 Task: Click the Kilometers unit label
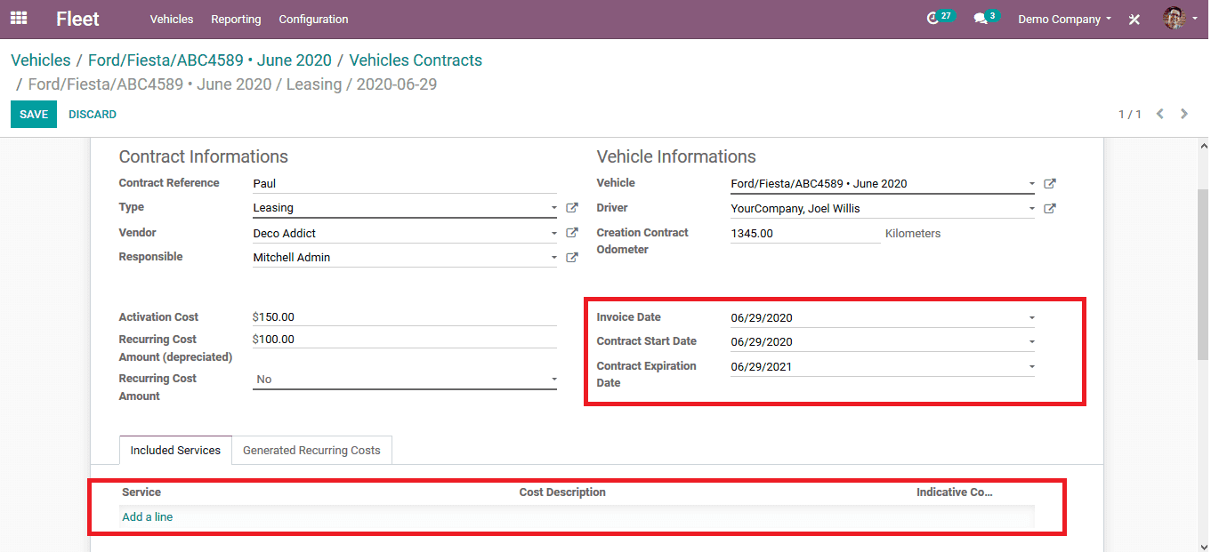click(913, 234)
